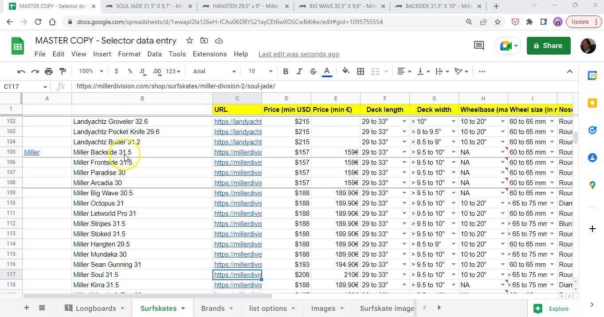Star this spreadsheet document

click(189, 41)
